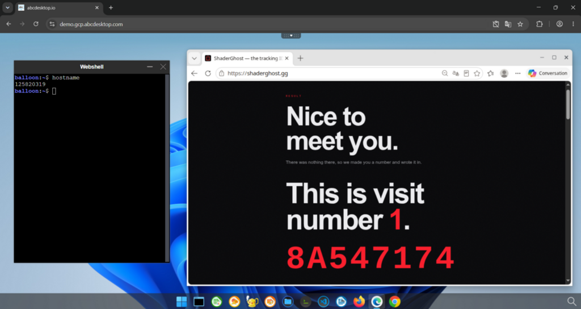Refresh the shaderghost.gg page in Edge
This screenshot has width=581, height=309.
208,73
